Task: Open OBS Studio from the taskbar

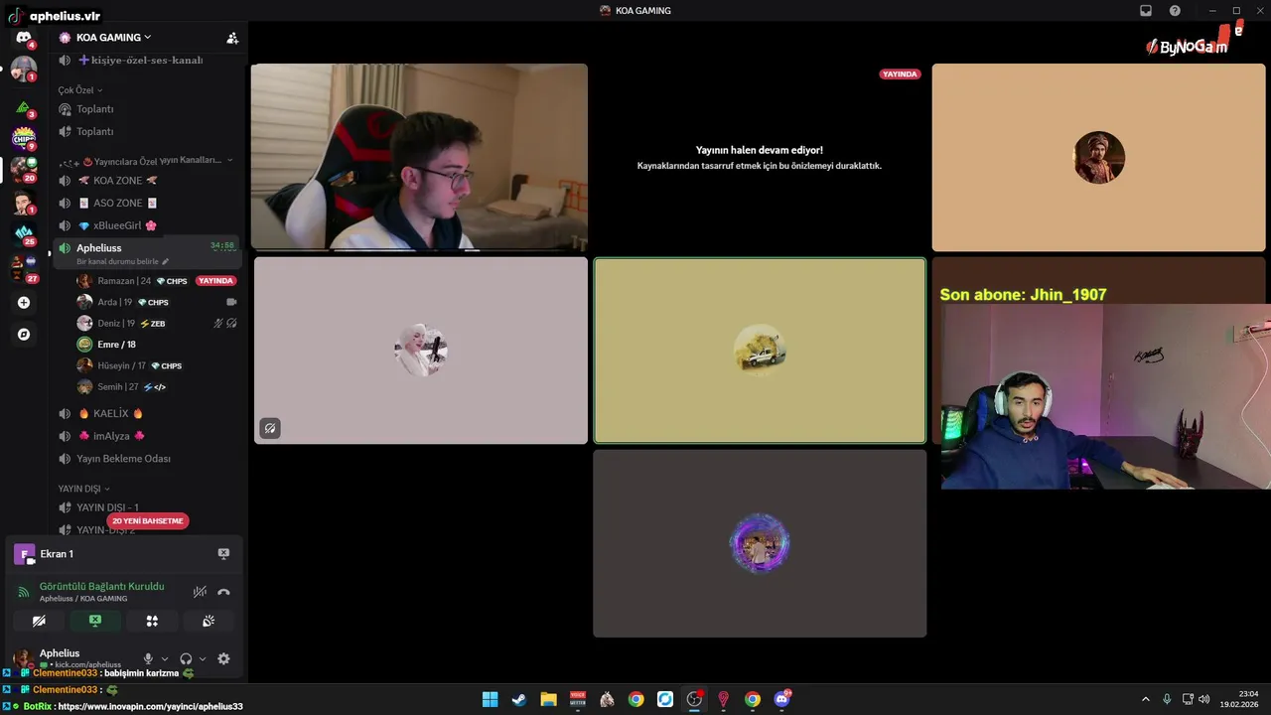Action: coord(694,699)
